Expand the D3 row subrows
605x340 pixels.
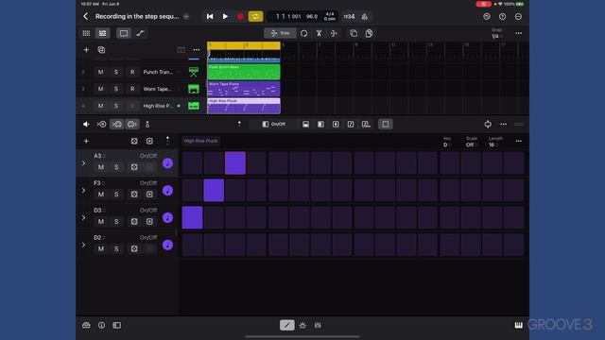click(x=84, y=218)
